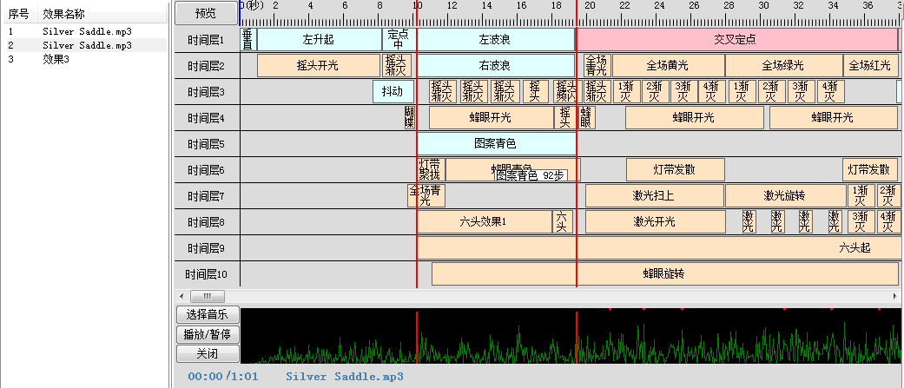Select the 激光开光 block in 时间层8
The height and width of the screenshot is (388, 904).
(655, 222)
